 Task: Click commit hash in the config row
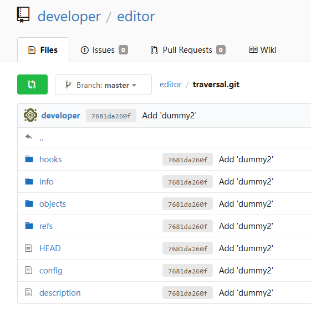pos(187,271)
